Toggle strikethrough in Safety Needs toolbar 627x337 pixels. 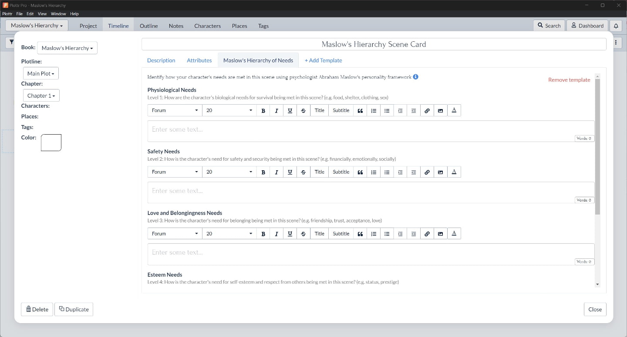coord(303,172)
